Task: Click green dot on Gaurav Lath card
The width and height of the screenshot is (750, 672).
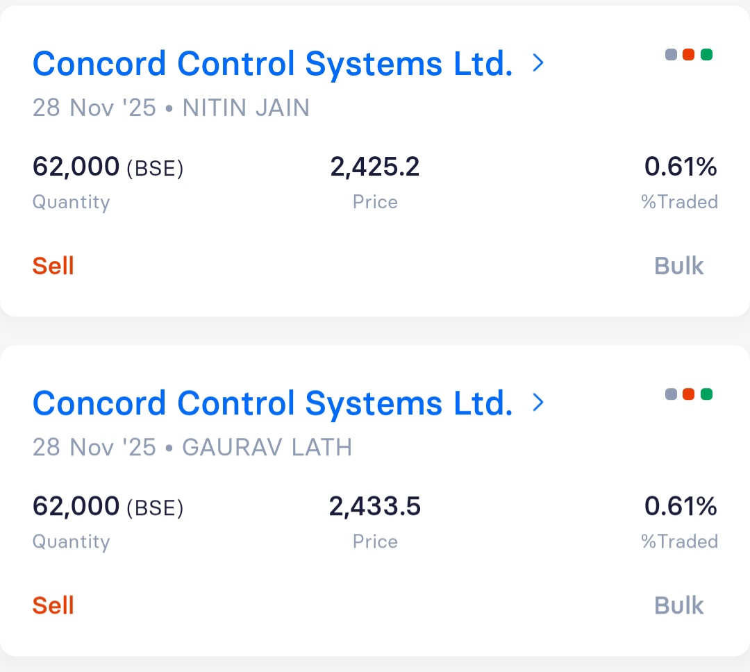Action: pyautogui.click(x=707, y=394)
